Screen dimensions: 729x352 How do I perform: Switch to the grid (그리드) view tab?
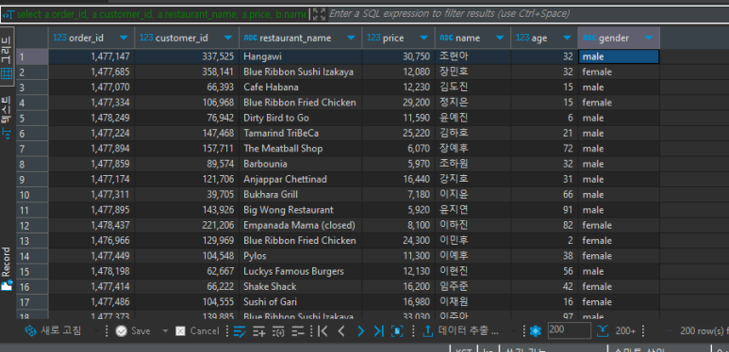(7, 56)
